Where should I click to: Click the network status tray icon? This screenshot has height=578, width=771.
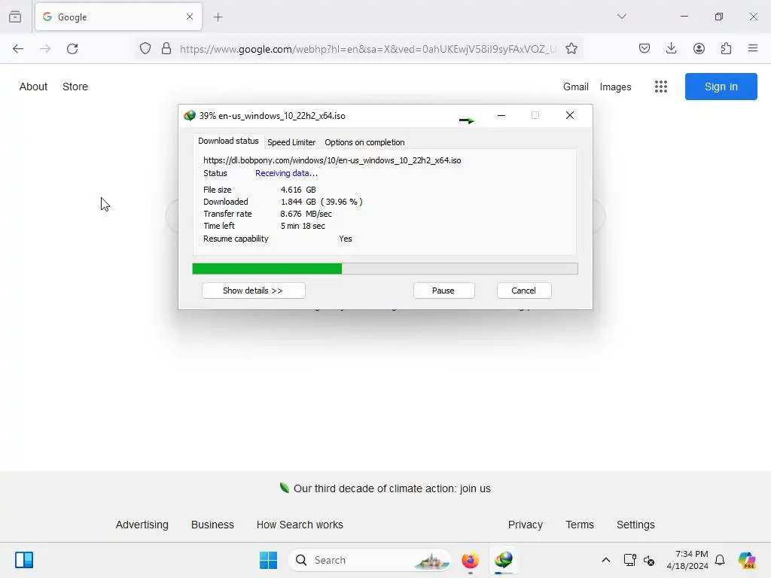(630, 560)
